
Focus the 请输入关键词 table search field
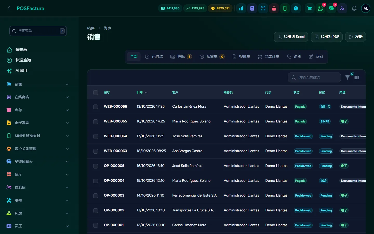314,77
